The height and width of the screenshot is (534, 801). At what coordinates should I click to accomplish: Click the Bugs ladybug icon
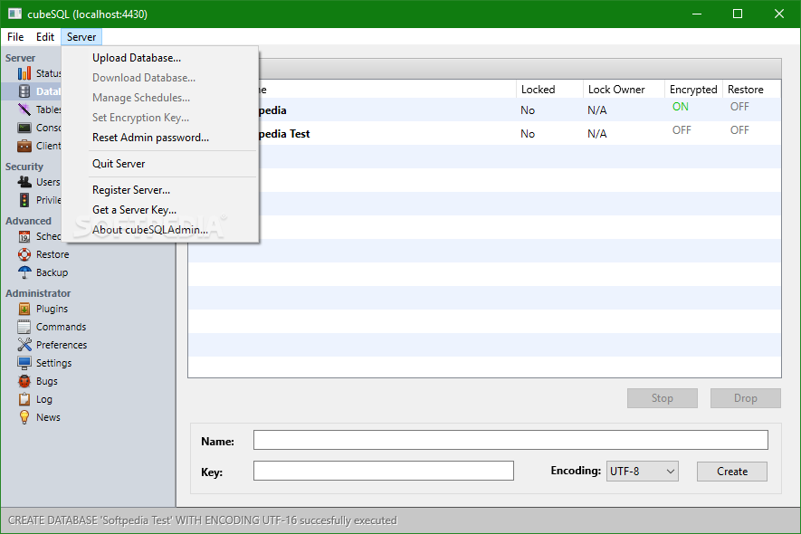(24, 381)
